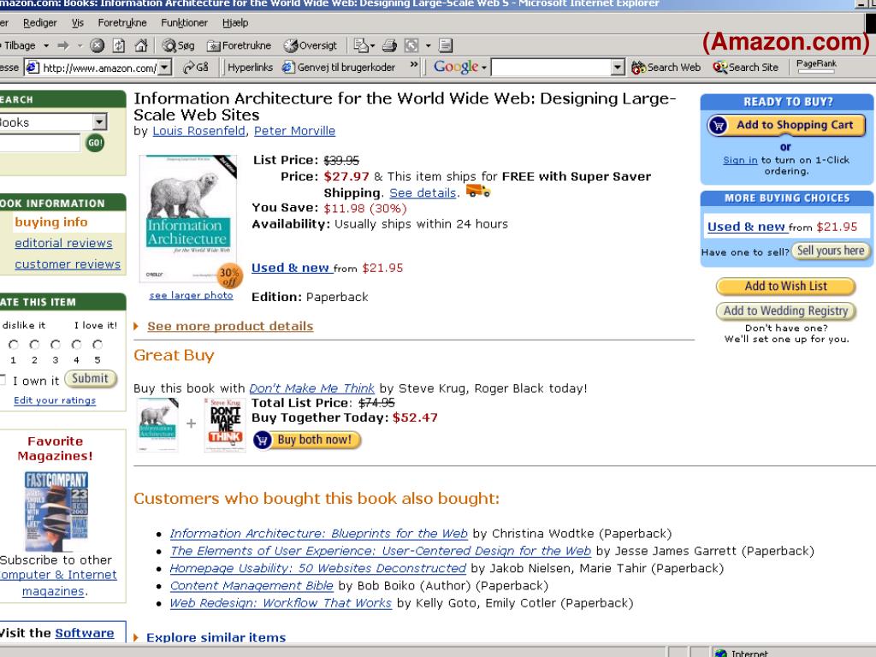Viewport: 876px width, 657px height.
Task: Open the see larger photo link
Action: pyautogui.click(x=191, y=295)
